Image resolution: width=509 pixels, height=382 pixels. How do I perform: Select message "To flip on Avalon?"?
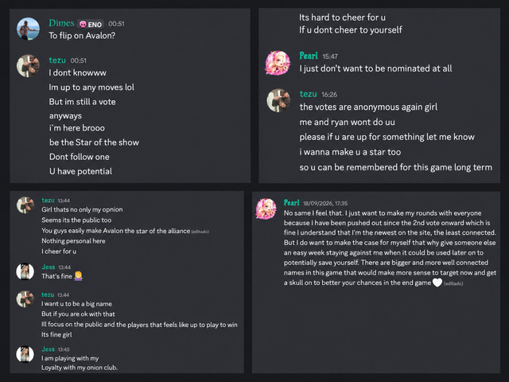[x=82, y=36]
